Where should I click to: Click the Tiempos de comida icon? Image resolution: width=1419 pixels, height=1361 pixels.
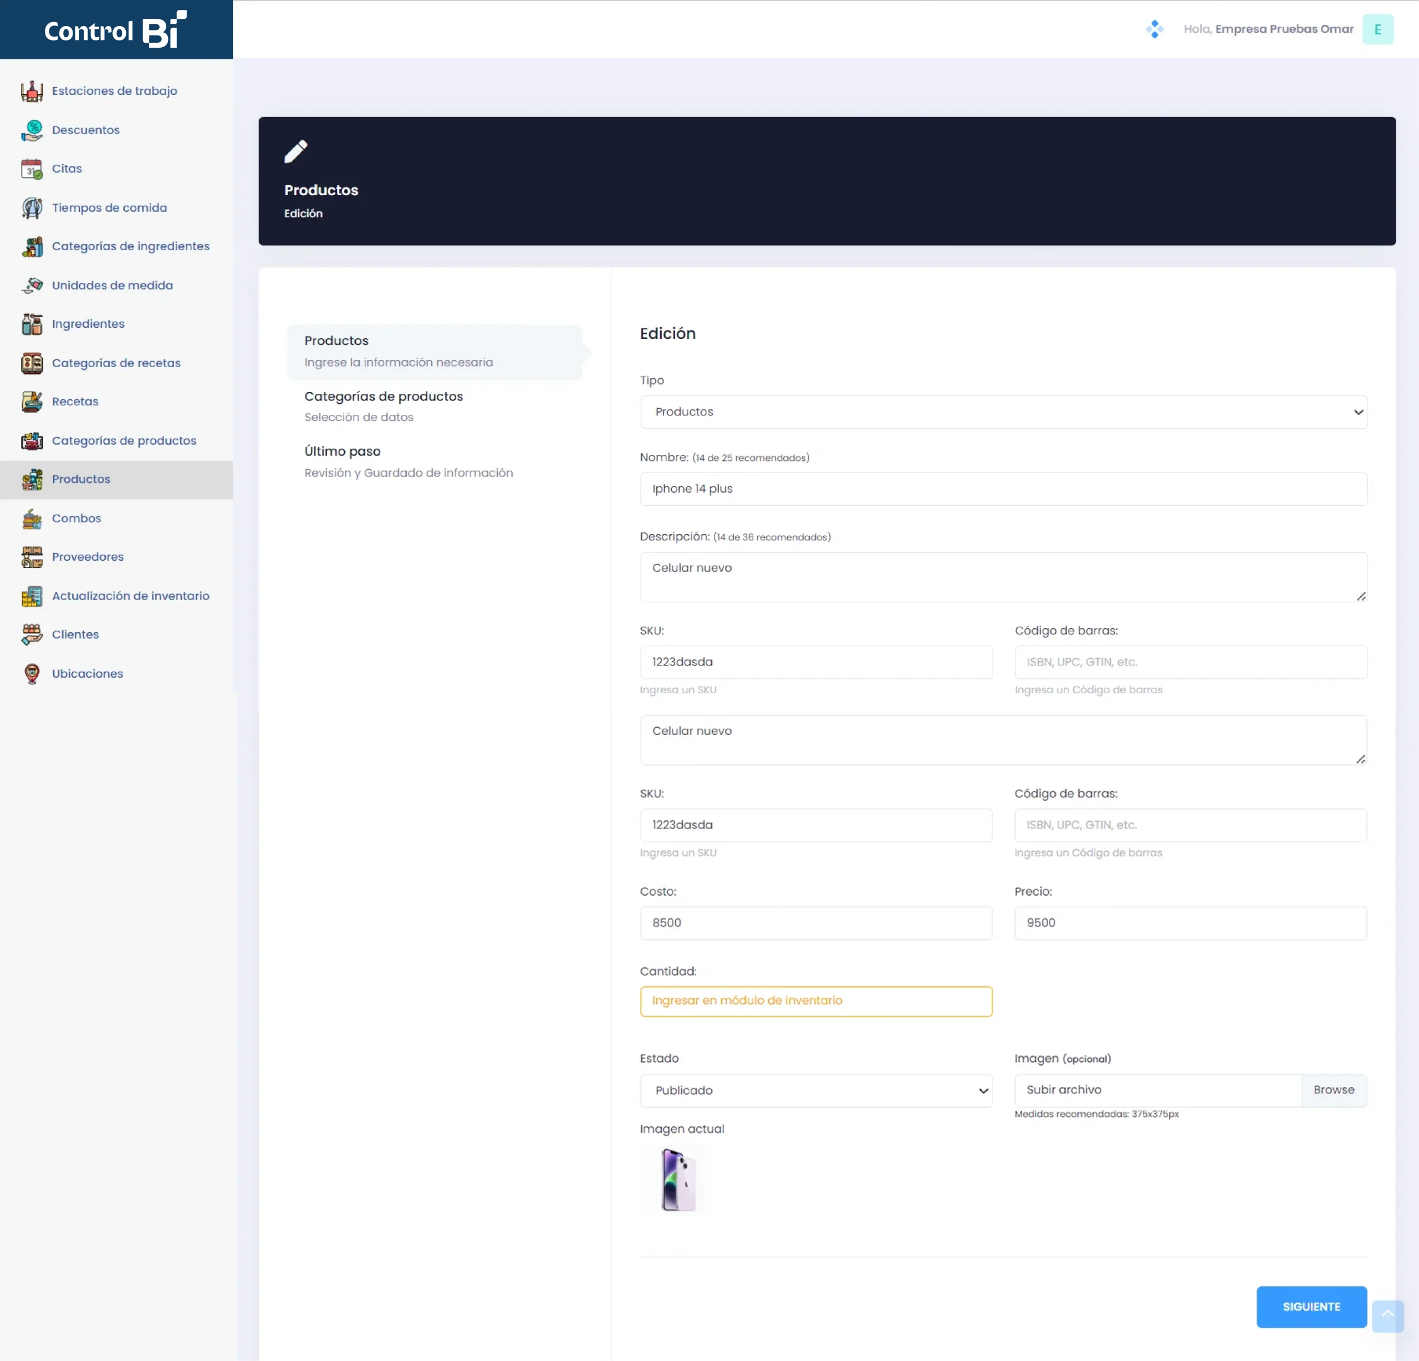tap(32, 208)
